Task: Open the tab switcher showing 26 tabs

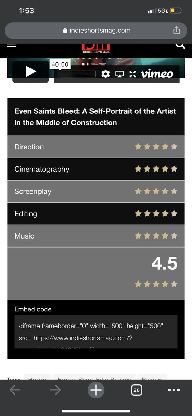Action: 137,390
